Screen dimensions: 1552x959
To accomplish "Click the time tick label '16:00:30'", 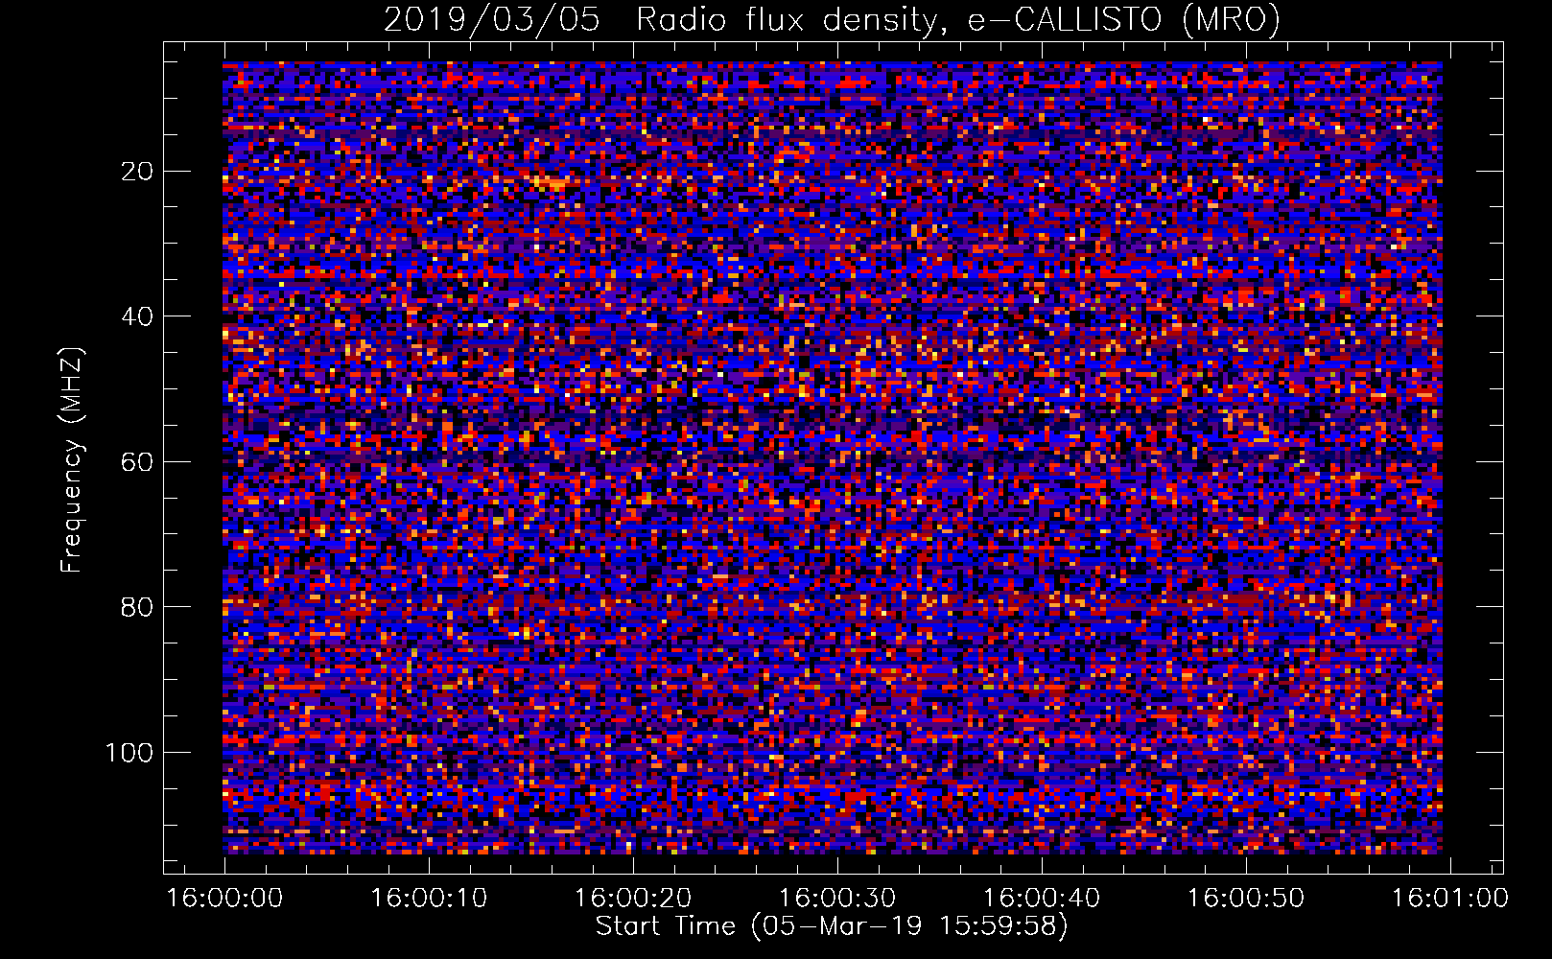I will click(x=837, y=899).
